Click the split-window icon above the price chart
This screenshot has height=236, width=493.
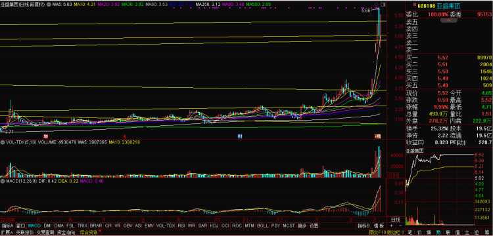point(383,5)
